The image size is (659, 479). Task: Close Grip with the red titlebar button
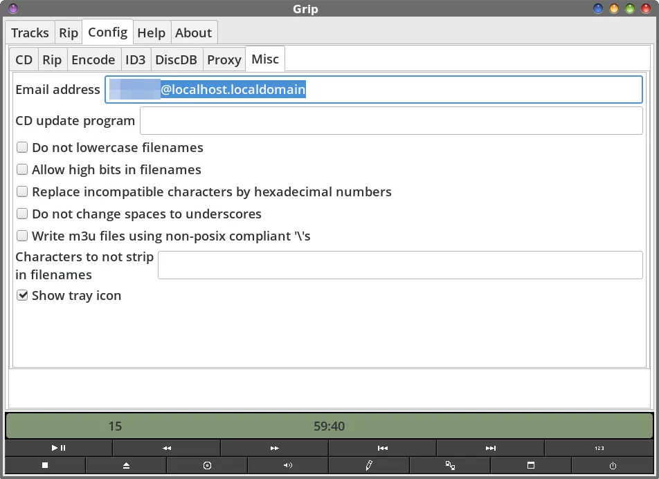click(x=646, y=8)
